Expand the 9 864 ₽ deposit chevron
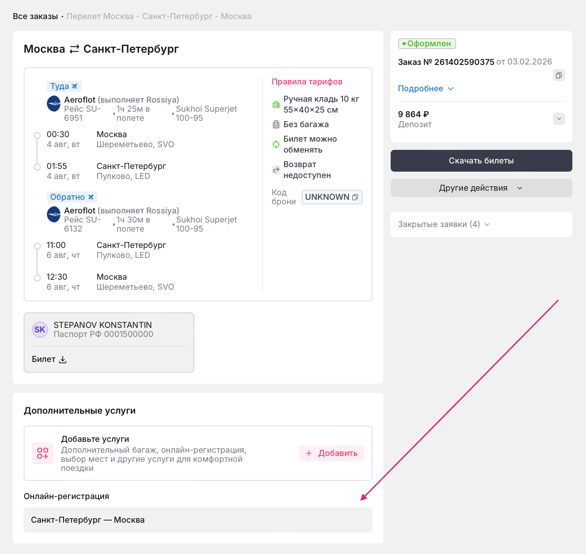The width and height of the screenshot is (586, 554). [x=559, y=119]
